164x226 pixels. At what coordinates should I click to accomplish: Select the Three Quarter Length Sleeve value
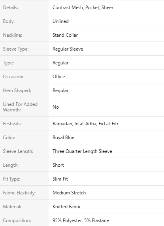tap(82, 151)
